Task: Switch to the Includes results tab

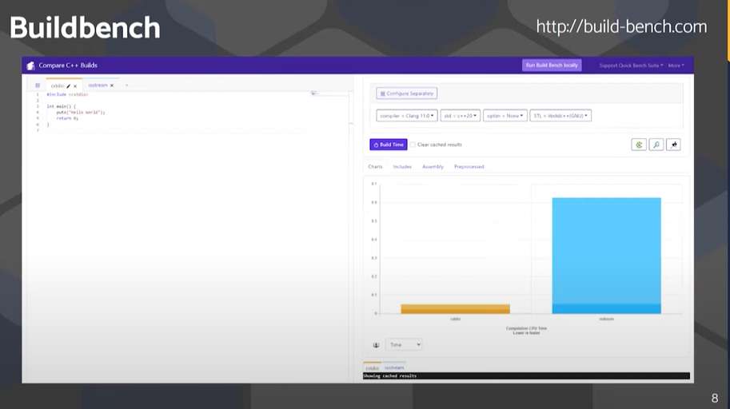Action: (402, 167)
